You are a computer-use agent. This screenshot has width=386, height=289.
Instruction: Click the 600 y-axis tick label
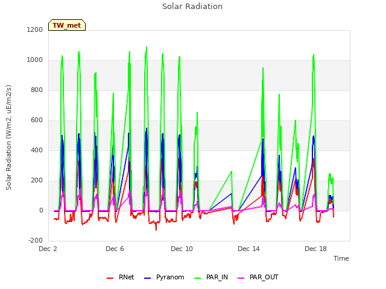(x=37, y=120)
